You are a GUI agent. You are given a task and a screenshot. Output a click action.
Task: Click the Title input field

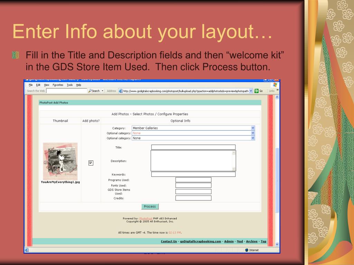(x=193, y=147)
